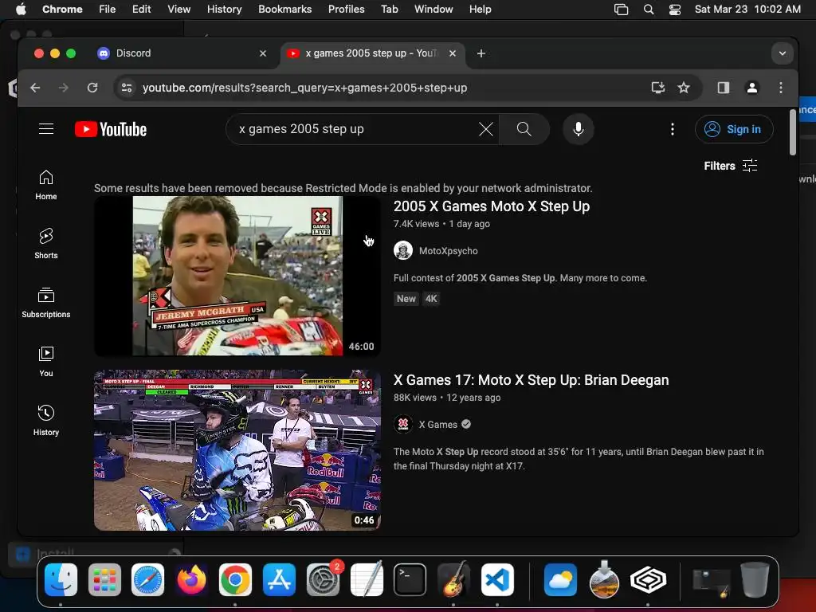Open the You section in the sidebar
Image resolution: width=816 pixels, height=612 pixels.
coord(46,362)
